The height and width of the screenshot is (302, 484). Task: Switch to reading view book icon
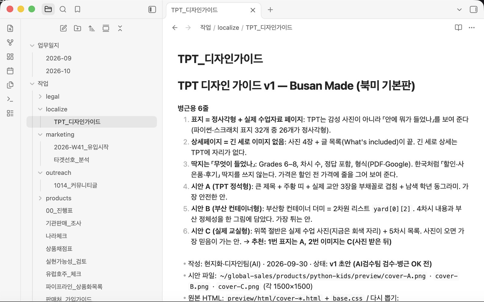(458, 27)
